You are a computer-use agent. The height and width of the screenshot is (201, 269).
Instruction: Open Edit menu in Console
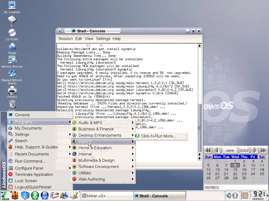click(x=79, y=39)
